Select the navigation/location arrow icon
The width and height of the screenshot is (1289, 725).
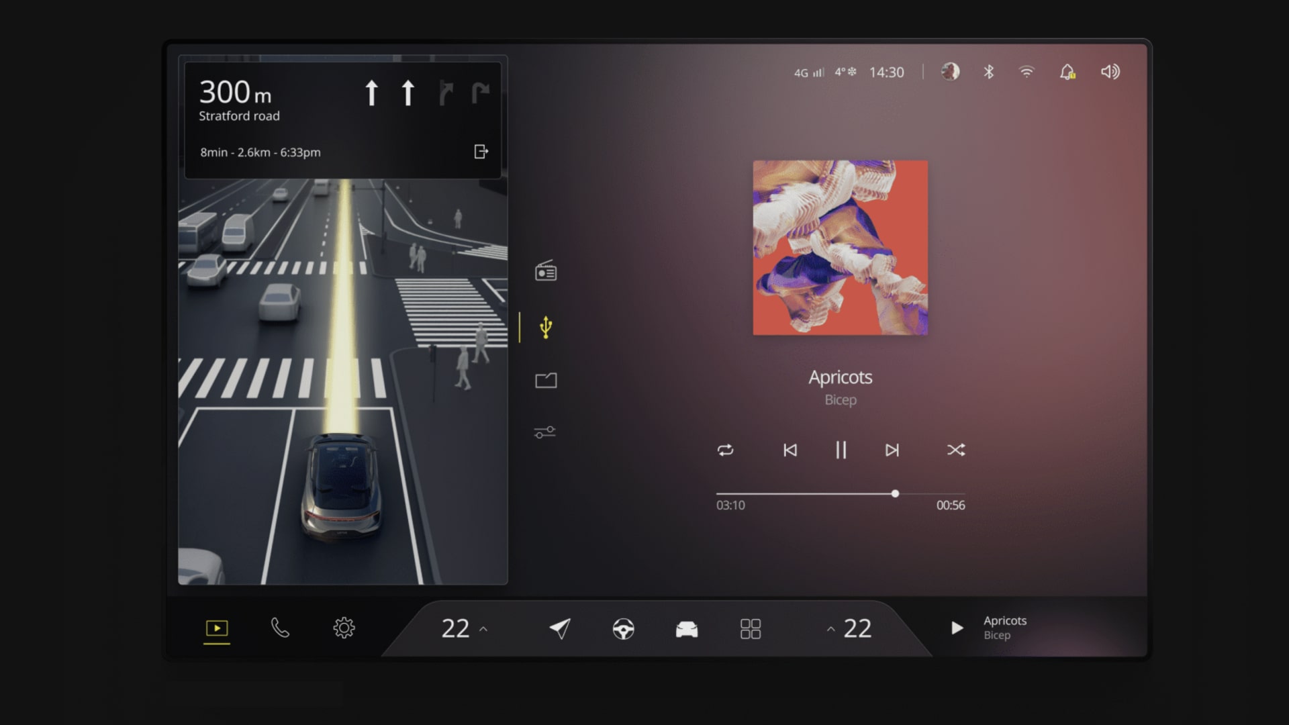559,628
